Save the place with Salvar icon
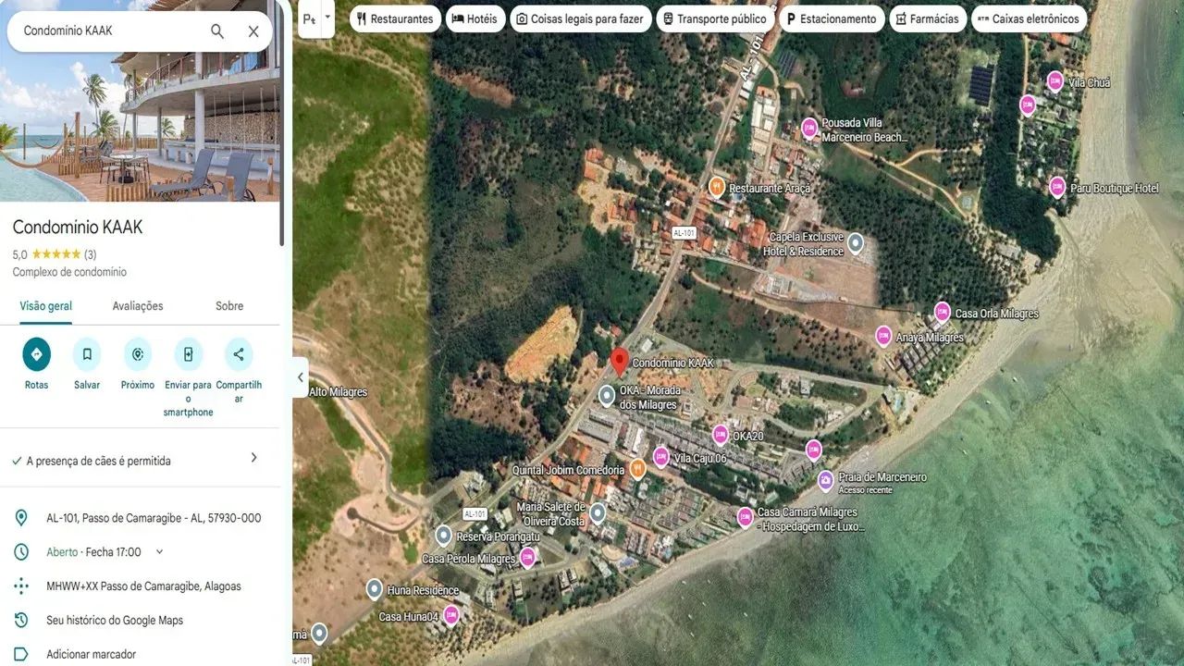The width and height of the screenshot is (1184, 666). [x=87, y=354]
